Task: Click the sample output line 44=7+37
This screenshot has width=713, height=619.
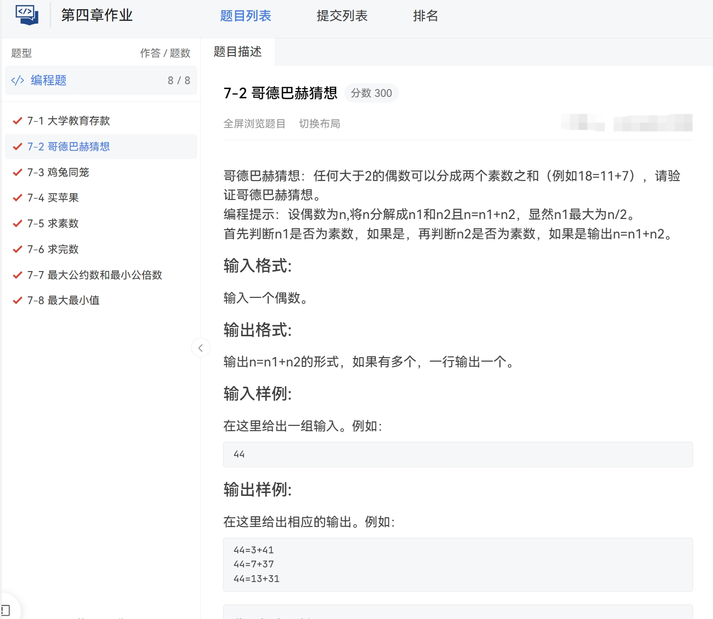Action: 253,564
